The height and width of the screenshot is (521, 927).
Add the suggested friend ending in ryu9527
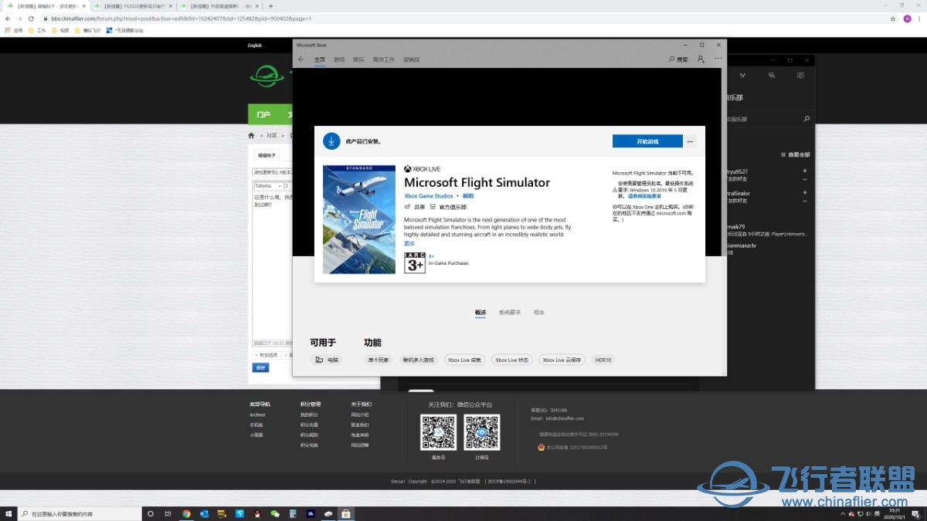coord(805,171)
